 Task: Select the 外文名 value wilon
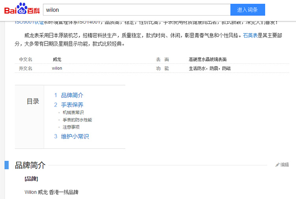click(x=57, y=69)
